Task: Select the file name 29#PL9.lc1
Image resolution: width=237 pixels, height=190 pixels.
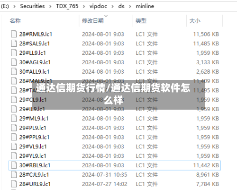Action: (33, 128)
